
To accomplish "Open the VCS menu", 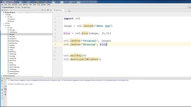I will click(x=39, y=5).
